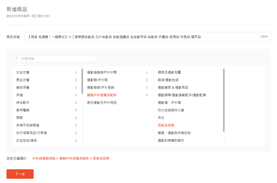This screenshot has width=277, height=183.
Task: Click the red chevron beside 運動戶外裝備及配件
Action: 147,95
